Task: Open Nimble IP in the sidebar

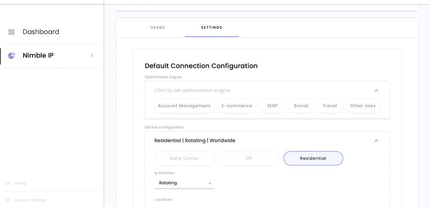Action: point(38,55)
